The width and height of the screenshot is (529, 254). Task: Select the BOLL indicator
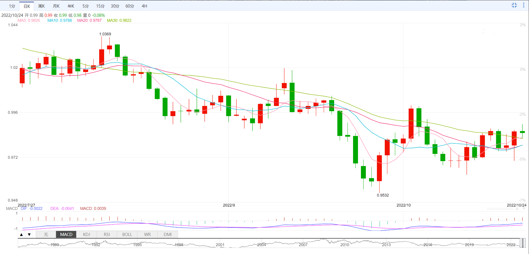[127, 235]
